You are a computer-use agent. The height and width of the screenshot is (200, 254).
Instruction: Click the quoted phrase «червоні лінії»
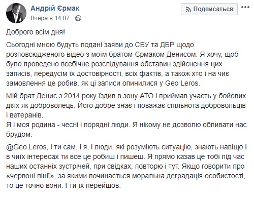30,176
